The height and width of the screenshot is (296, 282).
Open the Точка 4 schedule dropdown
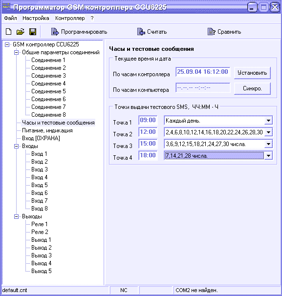click(268, 156)
